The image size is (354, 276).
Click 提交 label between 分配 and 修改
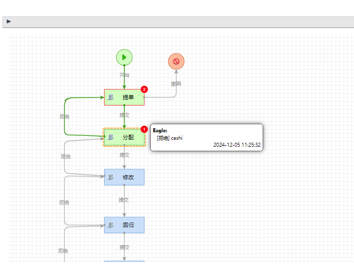[x=124, y=155]
